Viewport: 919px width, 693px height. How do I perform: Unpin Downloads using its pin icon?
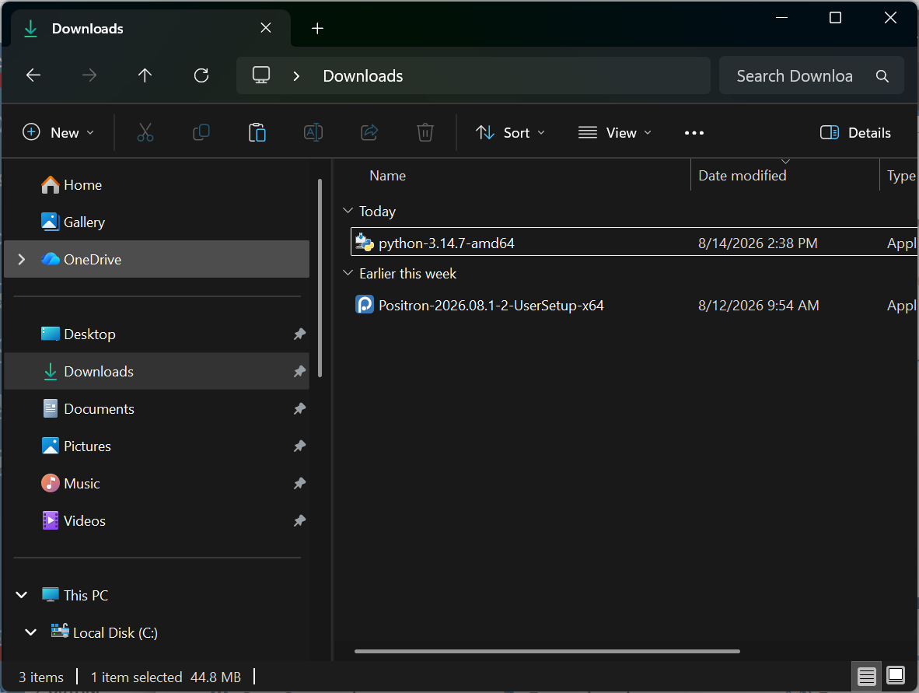(x=299, y=371)
